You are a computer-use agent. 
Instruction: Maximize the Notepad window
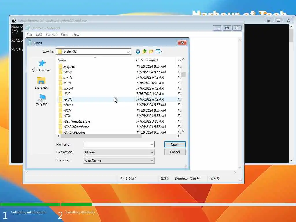227,28
